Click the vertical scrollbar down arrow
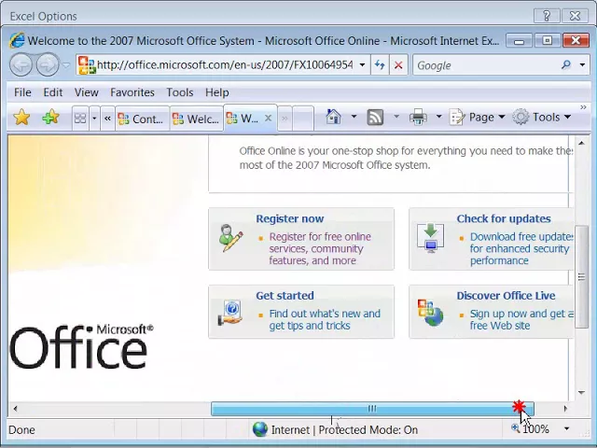The image size is (597, 448). coord(581,393)
